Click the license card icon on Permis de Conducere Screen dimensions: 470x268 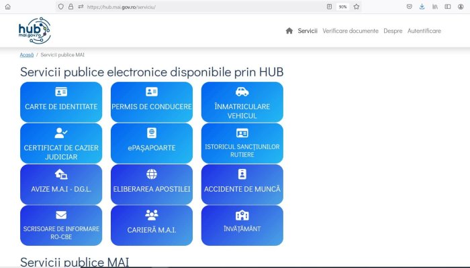[152, 92]
